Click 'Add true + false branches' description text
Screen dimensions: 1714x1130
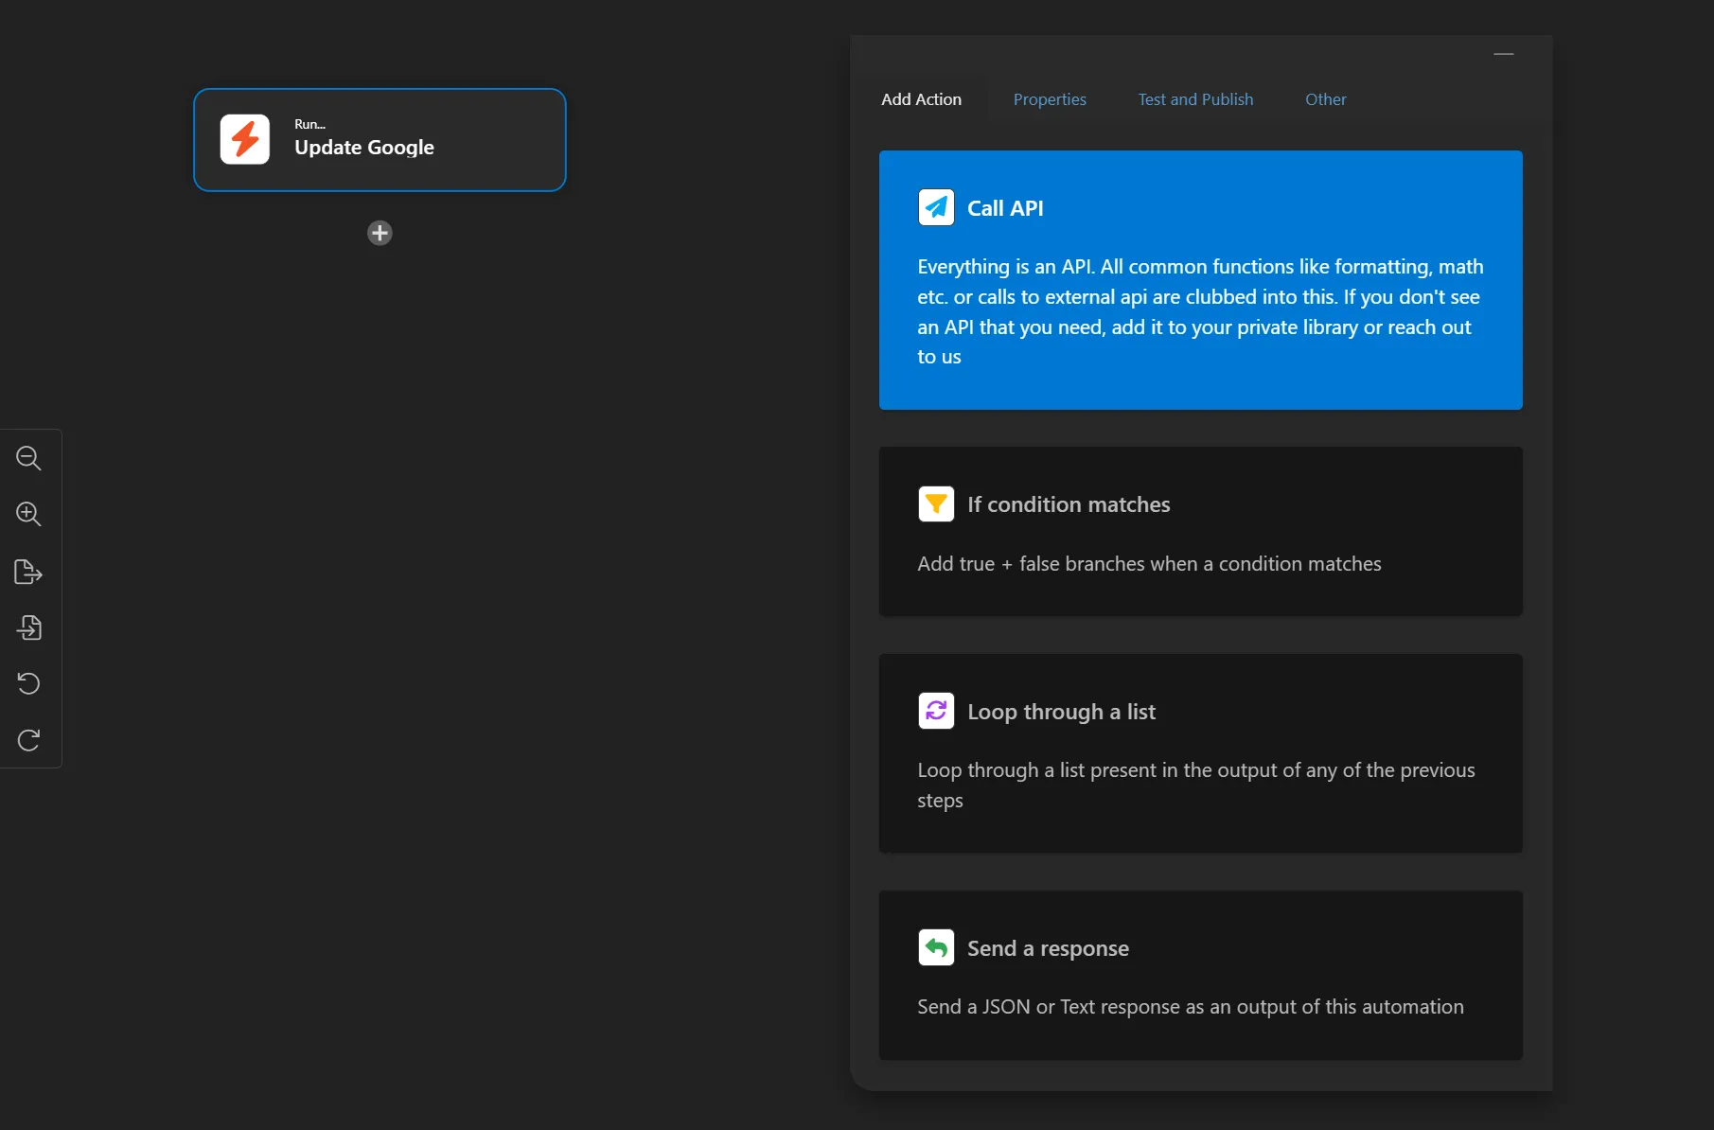(x=1149, y=564)
